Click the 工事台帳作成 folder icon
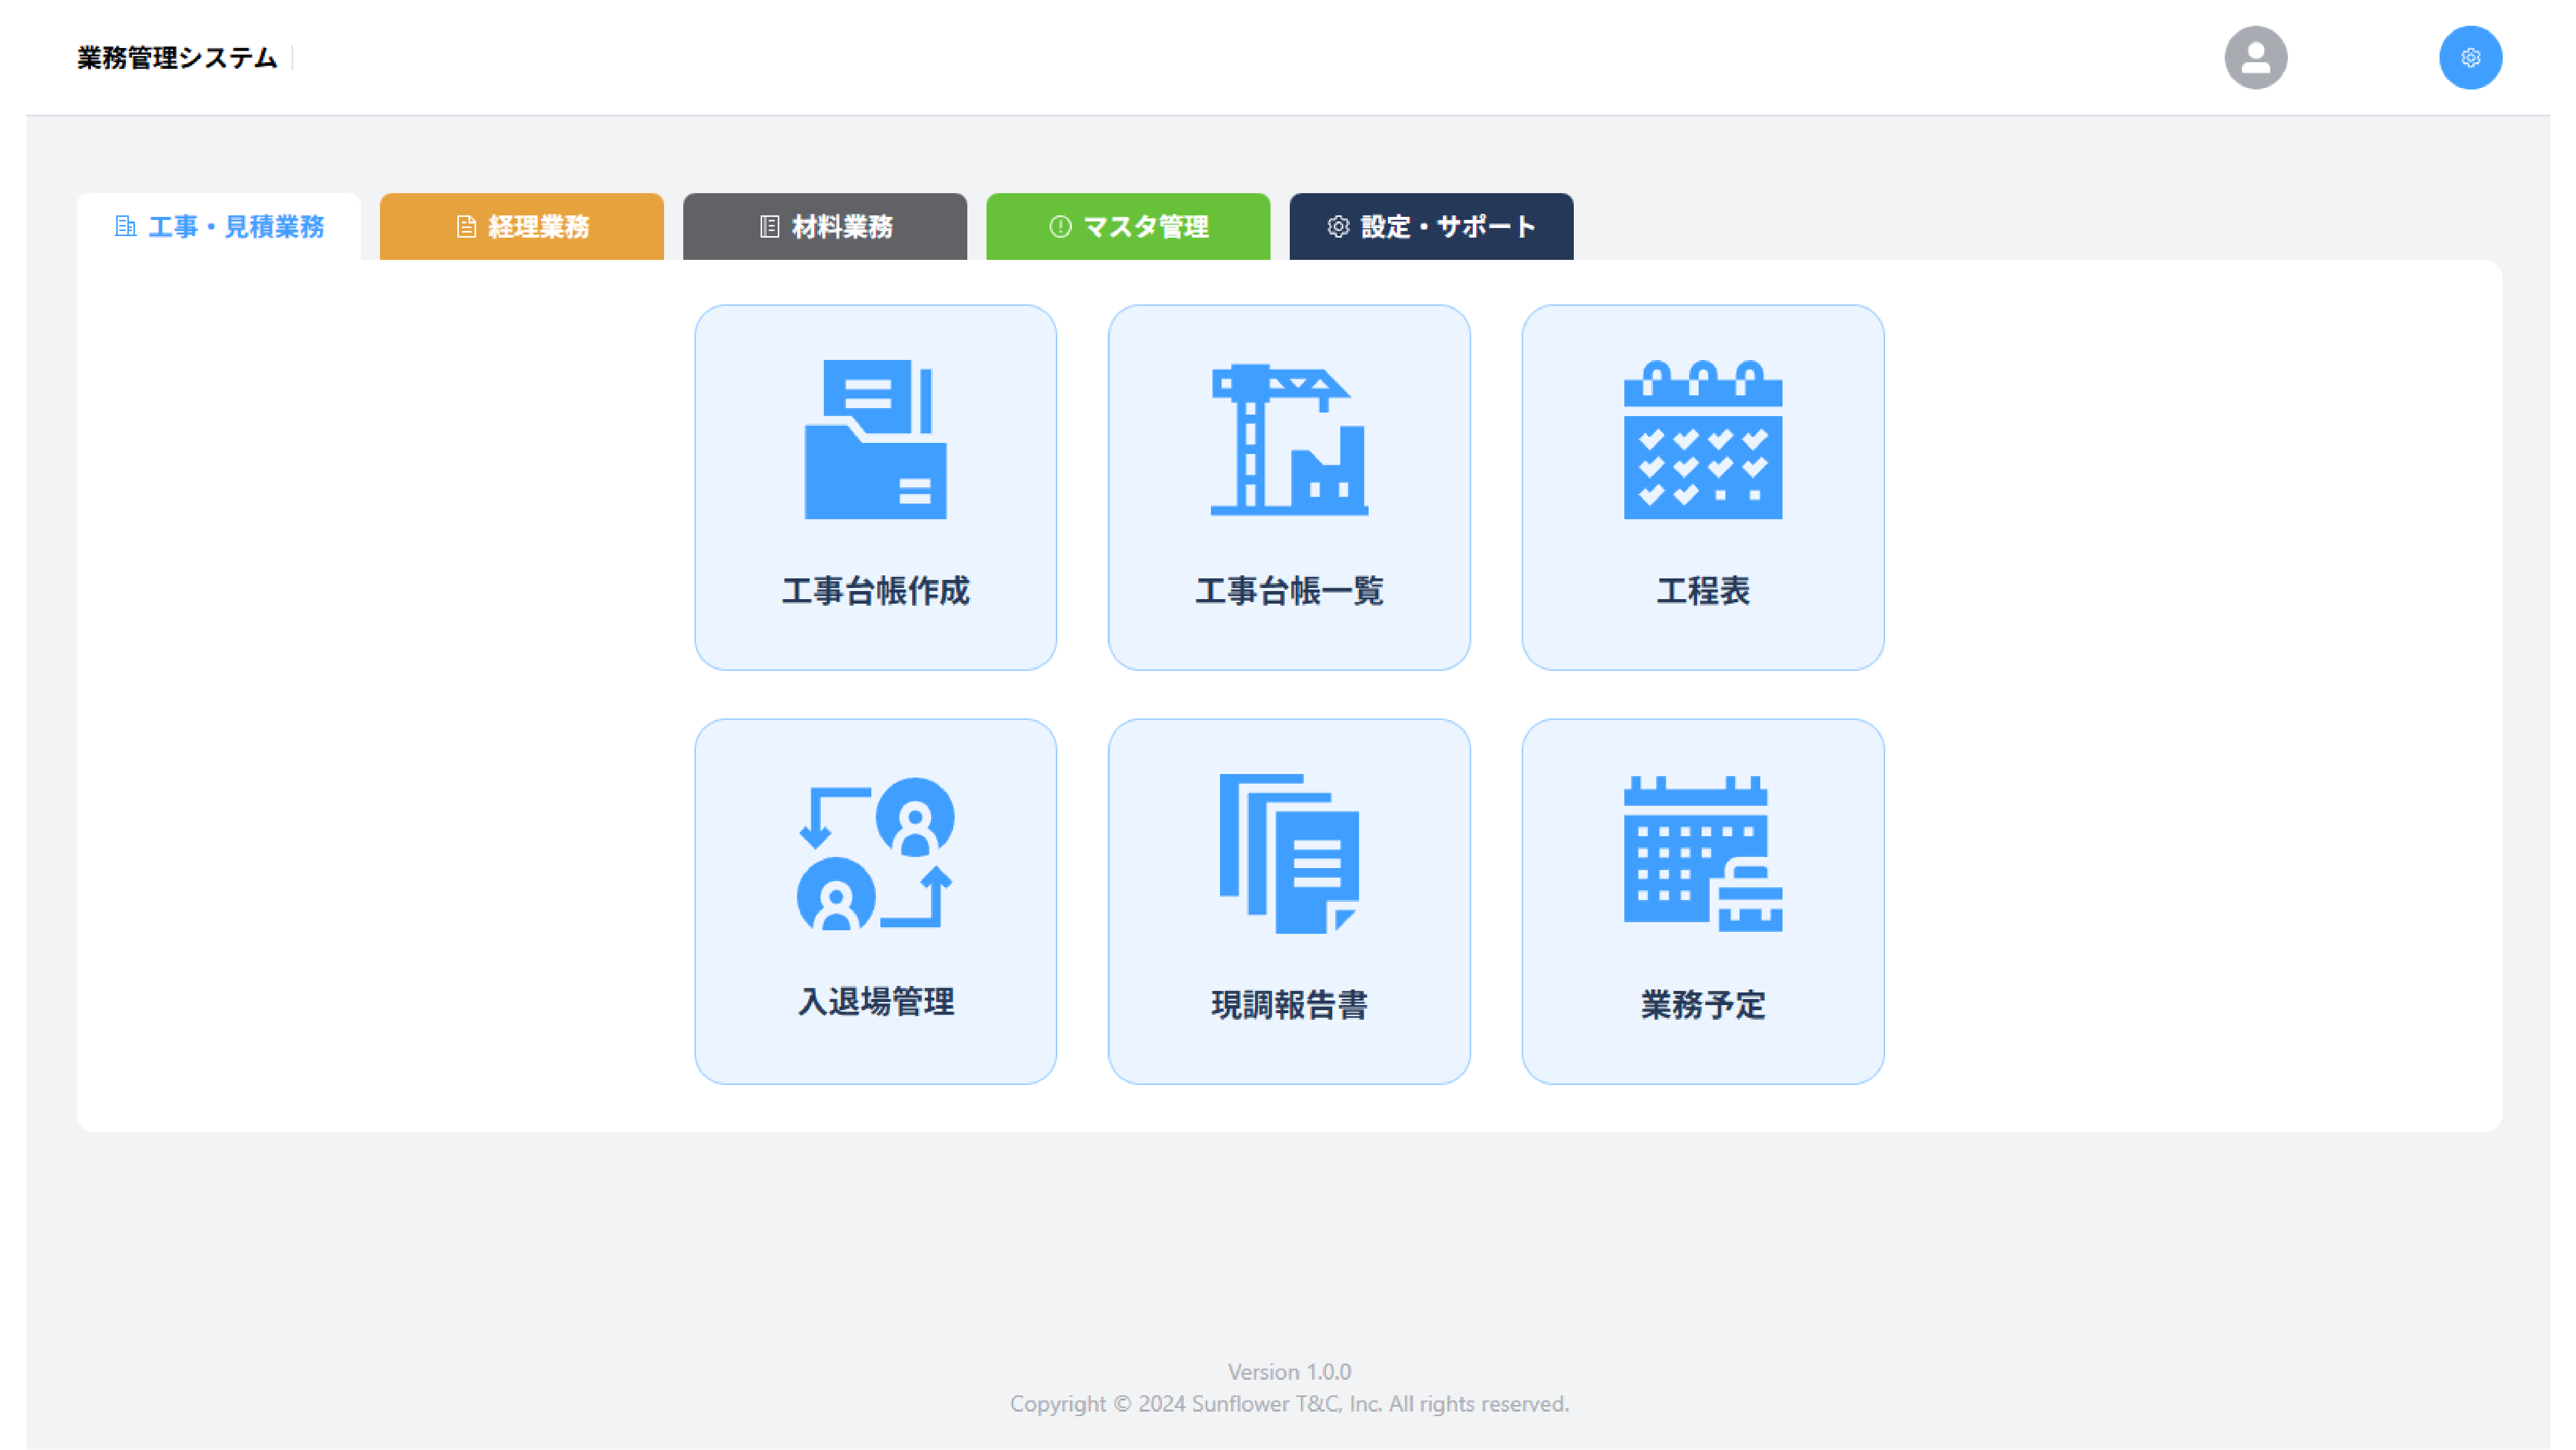Screen dimensions: 2576x1450 click(875, 439)
